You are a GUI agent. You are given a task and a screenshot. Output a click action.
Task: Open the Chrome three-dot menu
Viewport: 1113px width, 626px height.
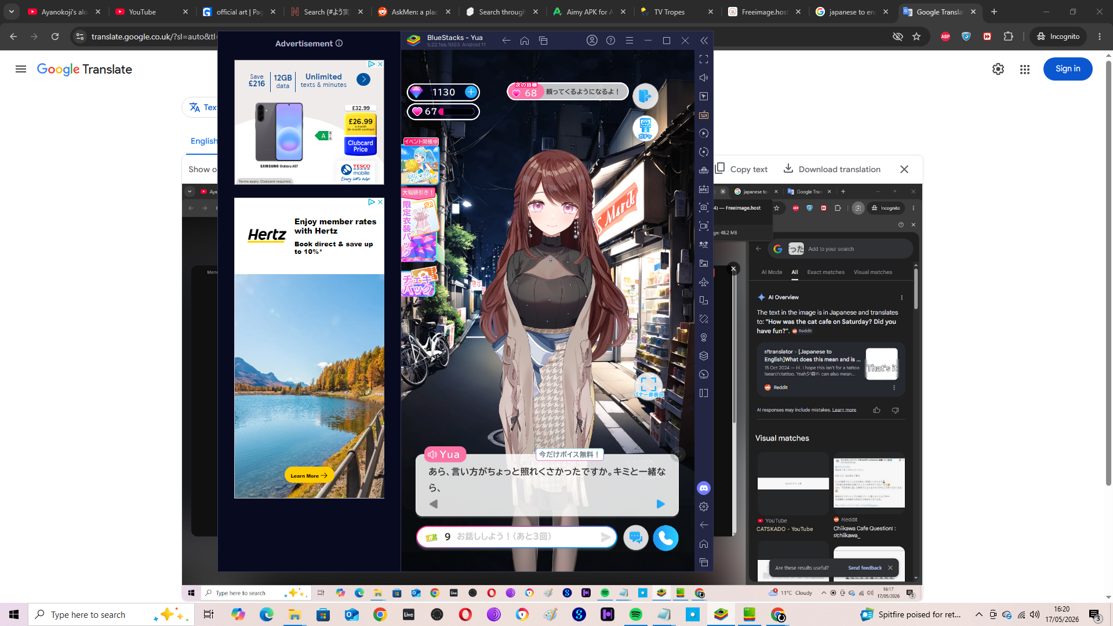1100,37
